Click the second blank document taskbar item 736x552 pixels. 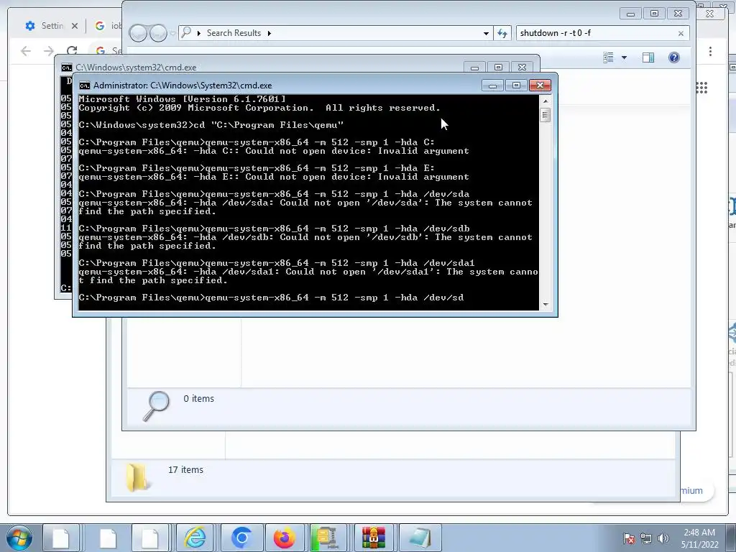[107, 538]
